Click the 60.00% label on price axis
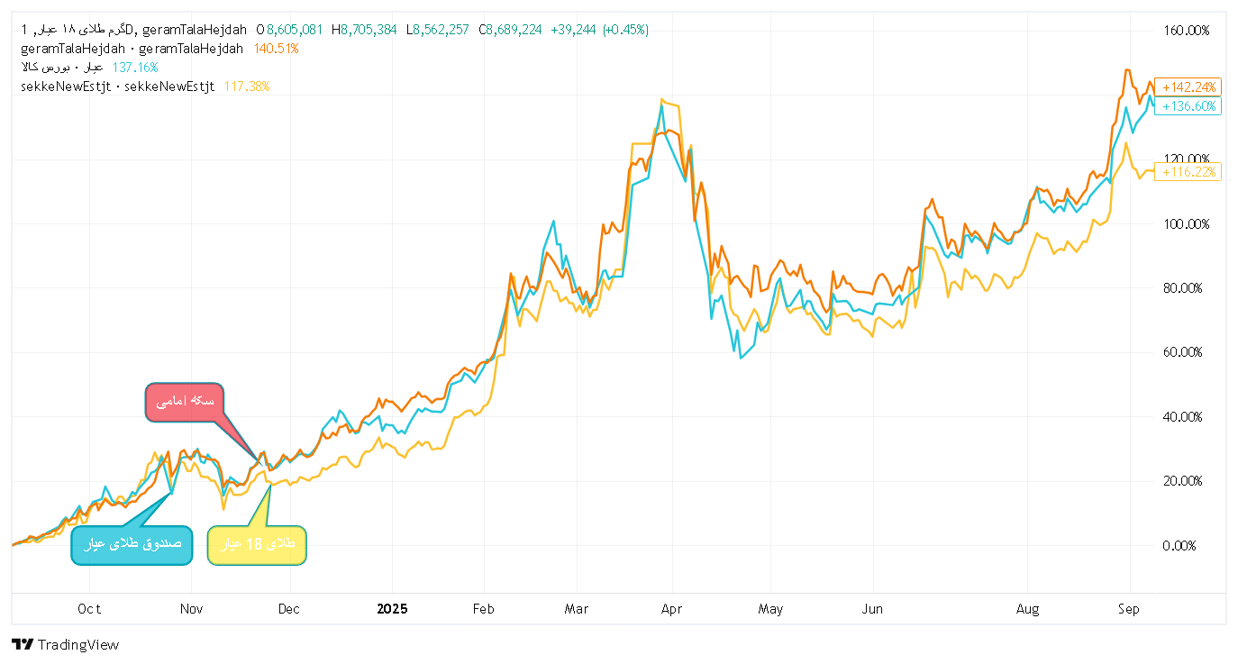Image resolution: width=1238 pixels, height=664 pixels. click(x=1187, y=352)
